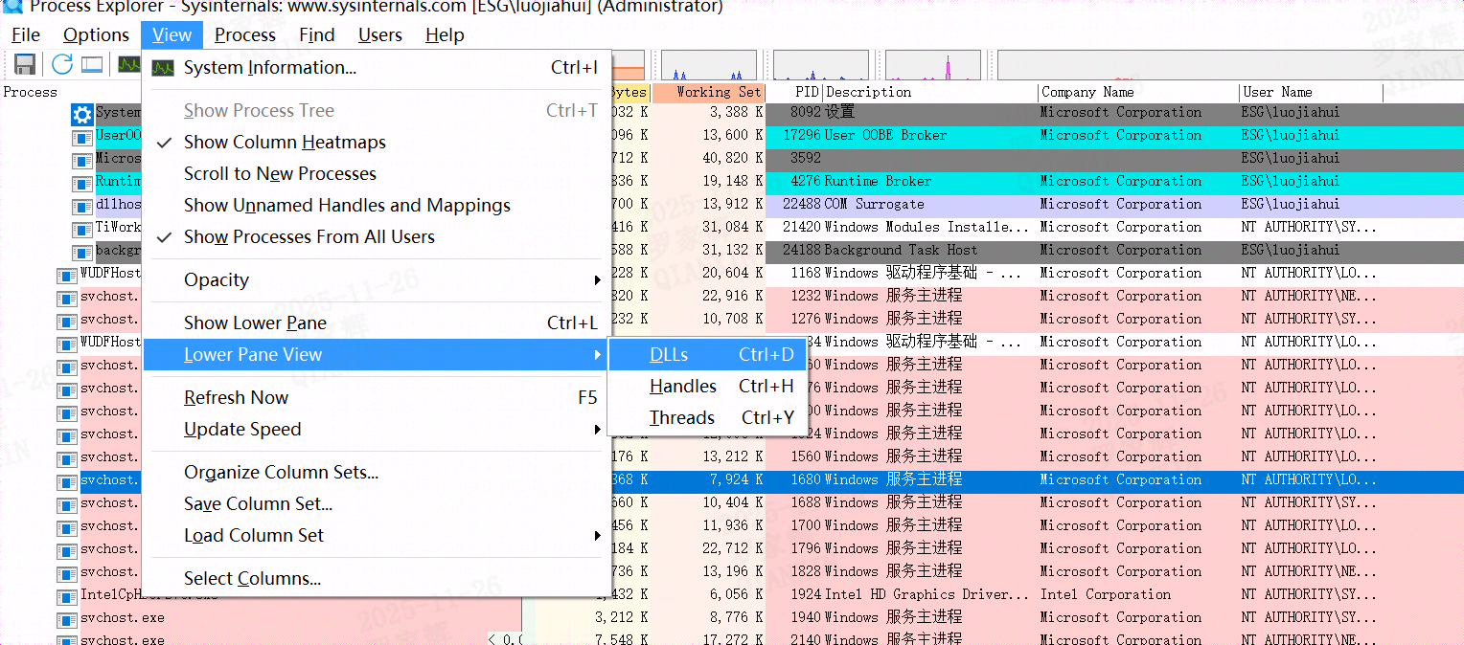Screen dimensions: 1464x645
Task: Select the Windows Modules Installe... description cell
Action: coord(926,227)
